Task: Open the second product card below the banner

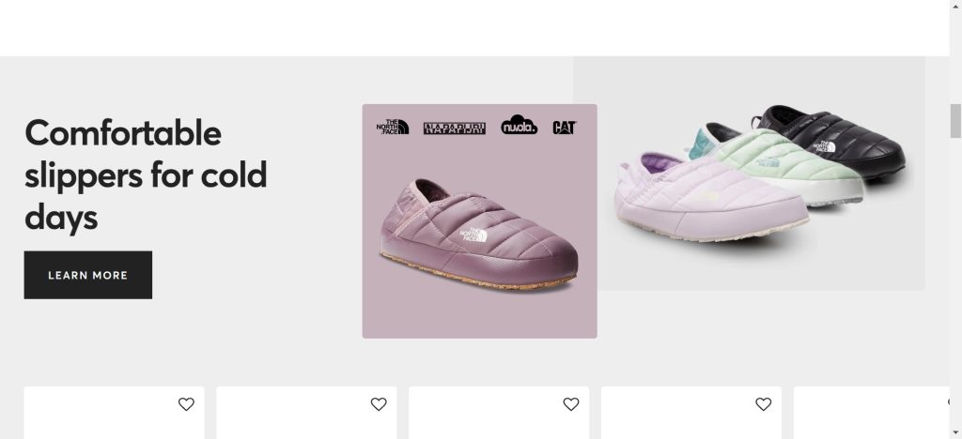Action: coord(307,413)
